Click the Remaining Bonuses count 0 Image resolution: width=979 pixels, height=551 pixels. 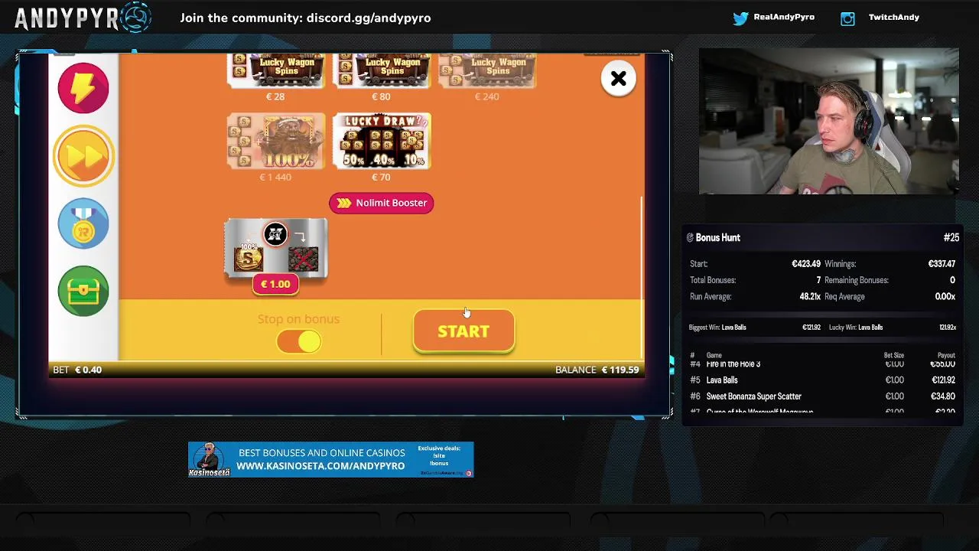tap(952, 280)
